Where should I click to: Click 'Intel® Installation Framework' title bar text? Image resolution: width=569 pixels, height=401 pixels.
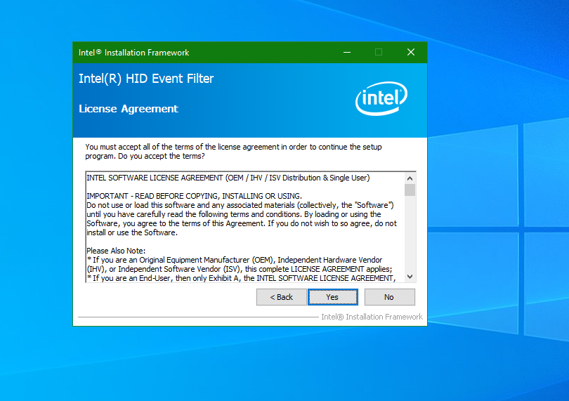point(134,53)
